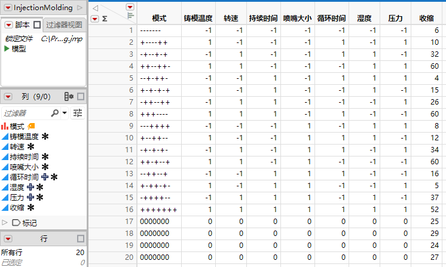Click the 所有行 count row

point(42,252)
